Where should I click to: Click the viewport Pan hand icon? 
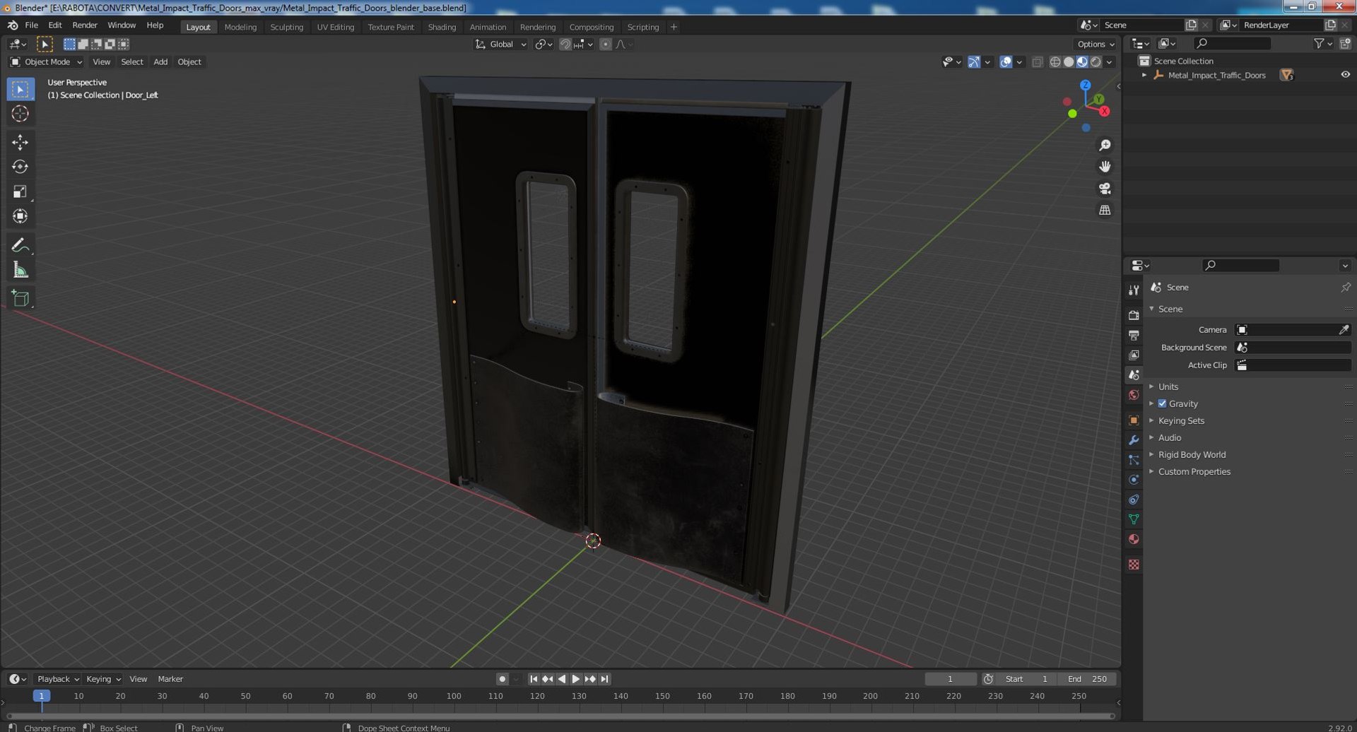click(x=1104, y=167)
